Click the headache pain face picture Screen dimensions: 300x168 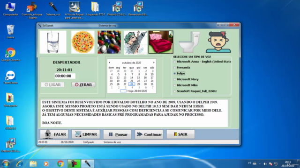click(218, 42)
